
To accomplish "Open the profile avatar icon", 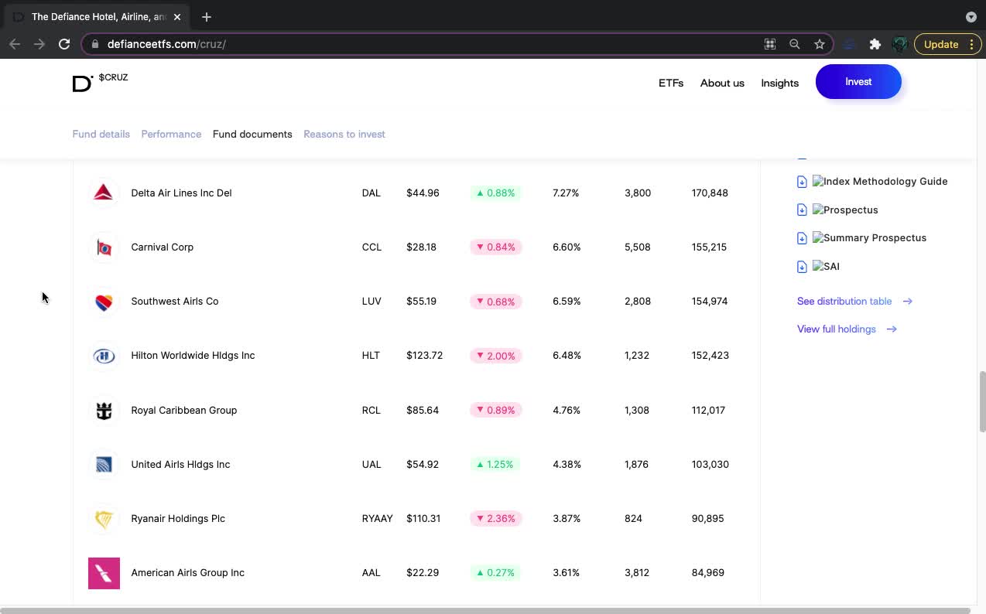I will click(899, 44).
